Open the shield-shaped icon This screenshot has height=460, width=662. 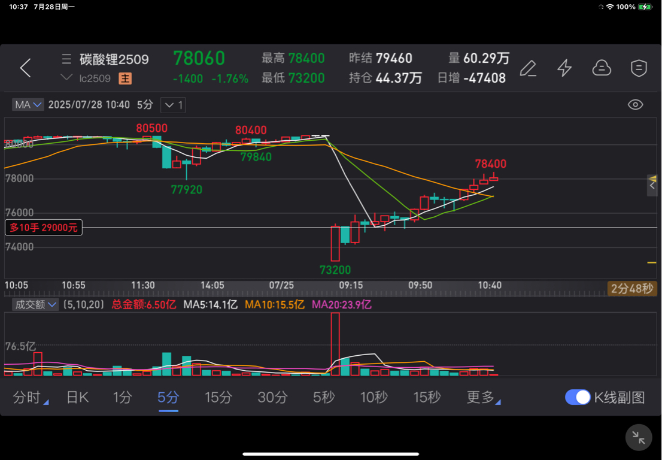pos(638,68)
